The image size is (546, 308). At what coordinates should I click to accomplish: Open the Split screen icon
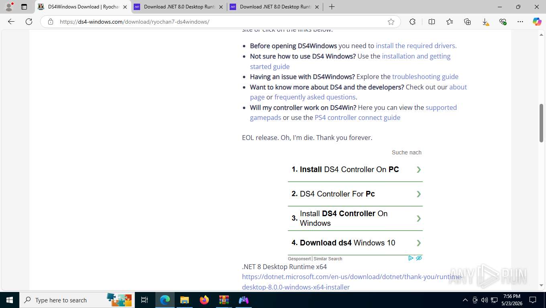(432, 22)
